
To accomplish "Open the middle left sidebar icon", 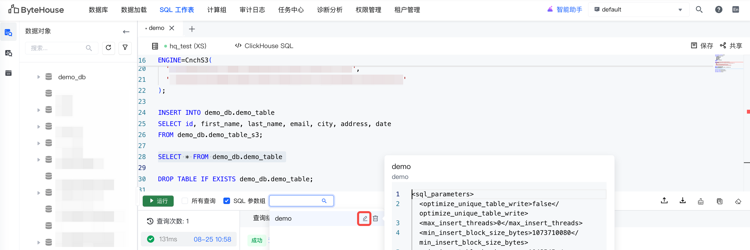I will point(8,53).
